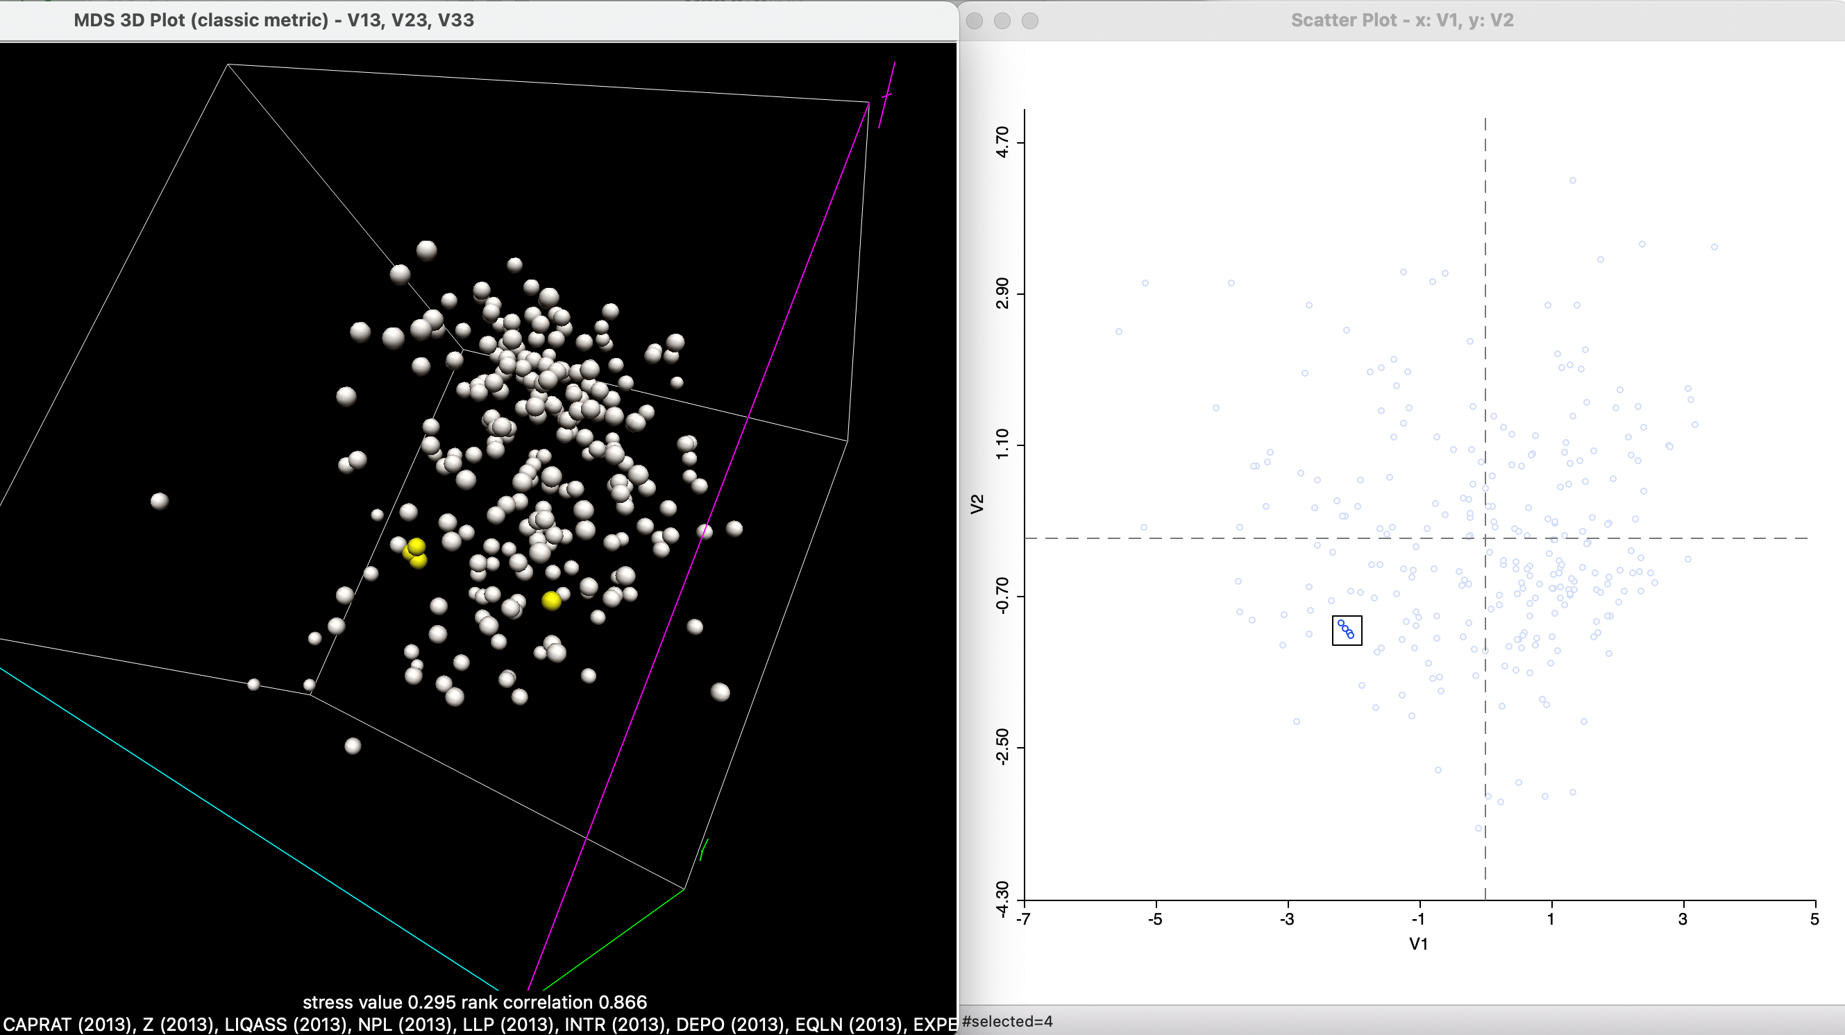The width and height of the screenshot is (1845, 1035).
Task: Click the -7 x-axis tick label
Action: tap(1025, 919)
